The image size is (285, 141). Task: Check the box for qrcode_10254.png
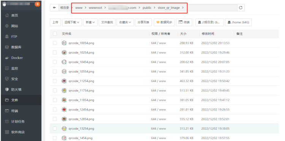tap(55, 53)
